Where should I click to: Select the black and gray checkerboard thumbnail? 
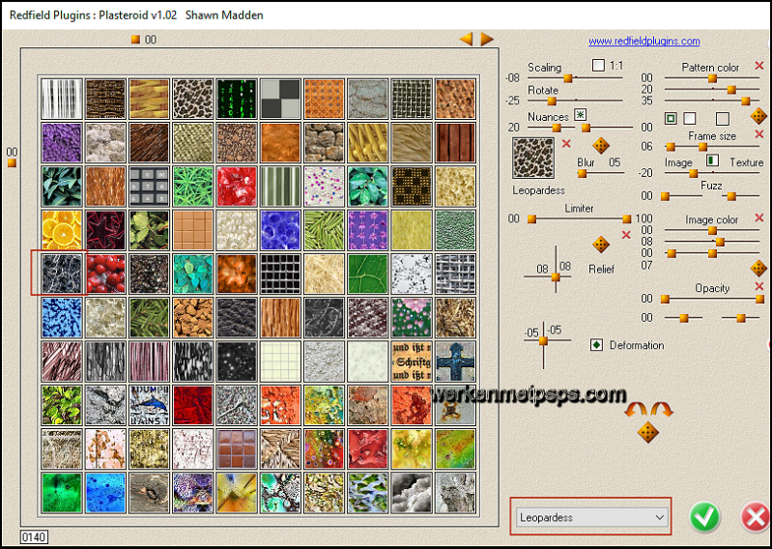point(278,98)
